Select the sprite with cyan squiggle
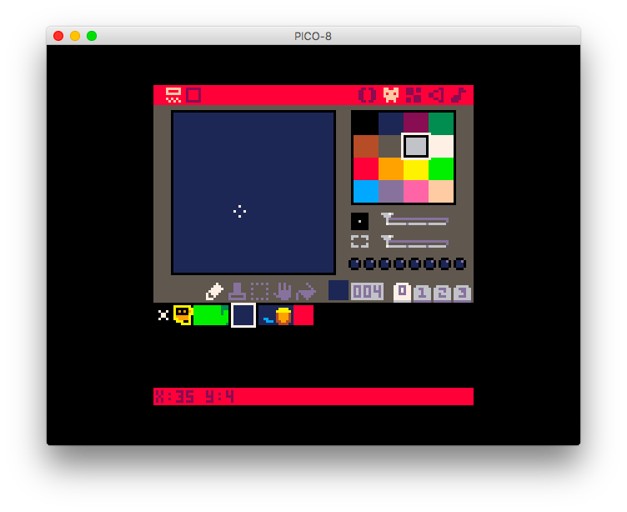 pos(266,315)
